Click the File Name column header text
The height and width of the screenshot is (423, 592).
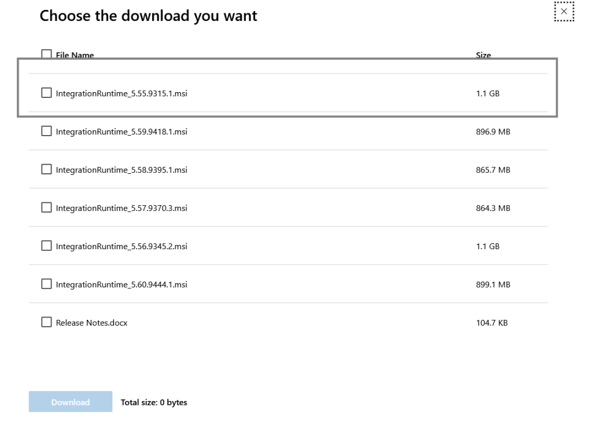click(x=75, y=56)
